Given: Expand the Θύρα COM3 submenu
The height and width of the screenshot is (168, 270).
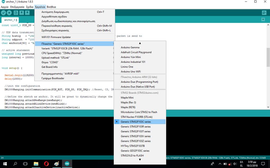Looking at the screenshot, I should click(75, 62).
